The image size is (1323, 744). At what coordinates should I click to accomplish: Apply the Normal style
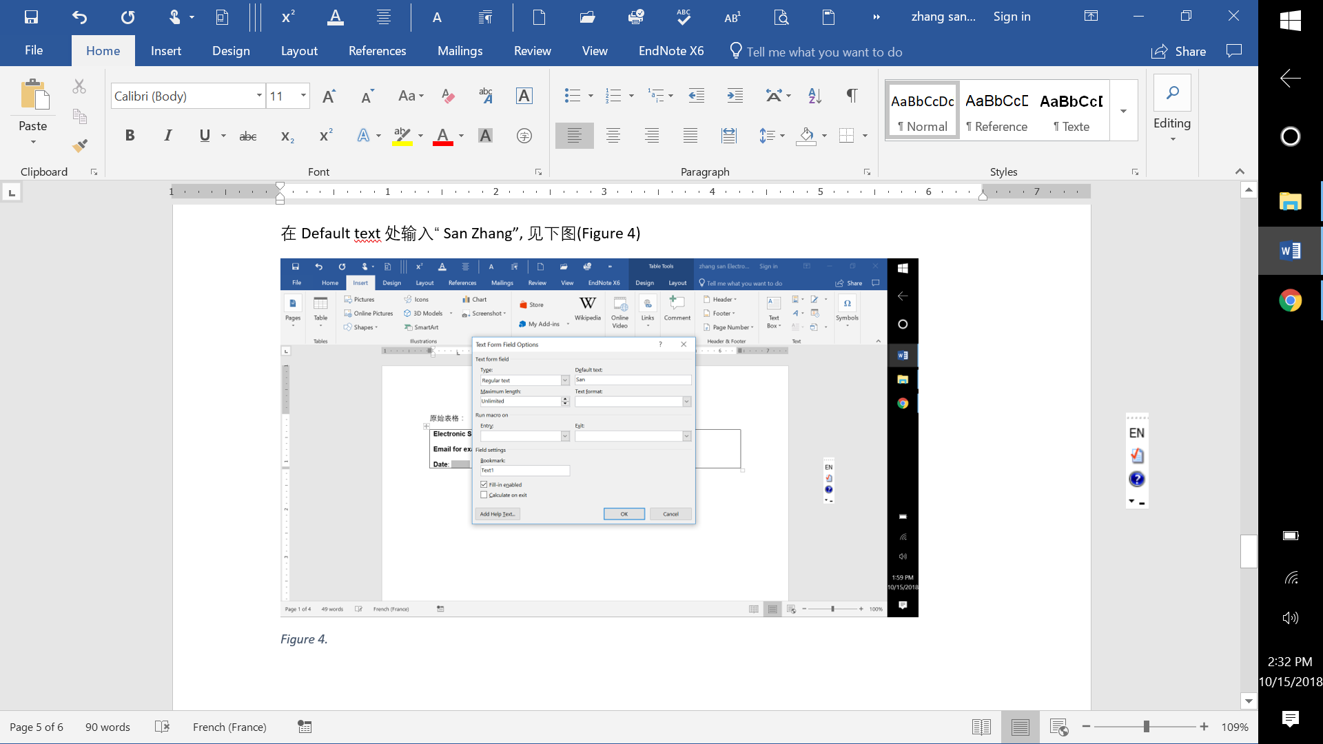(923, 111)
